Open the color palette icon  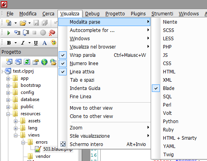[x=54, y=43]
